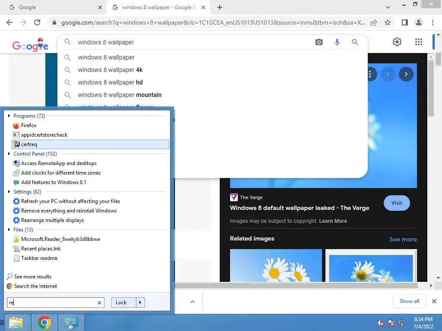Click Show all downloads
Viewport: 442px width, 331px height.
click(x=409, y=301)
